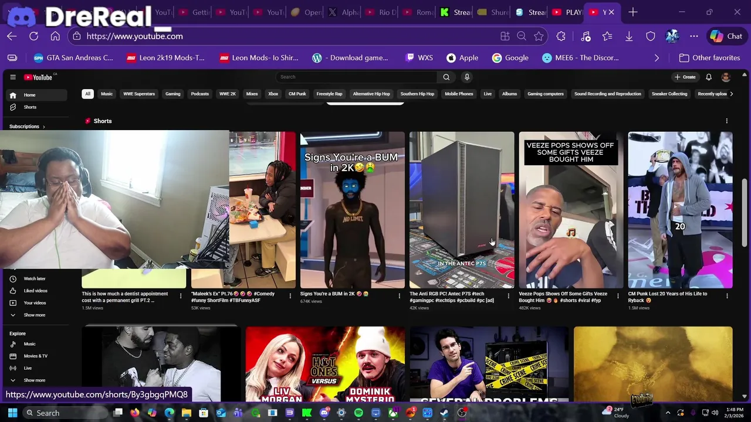Switch to the PLAY browser tab
This screenshot has width=751, height=422.
pos(567,12)
